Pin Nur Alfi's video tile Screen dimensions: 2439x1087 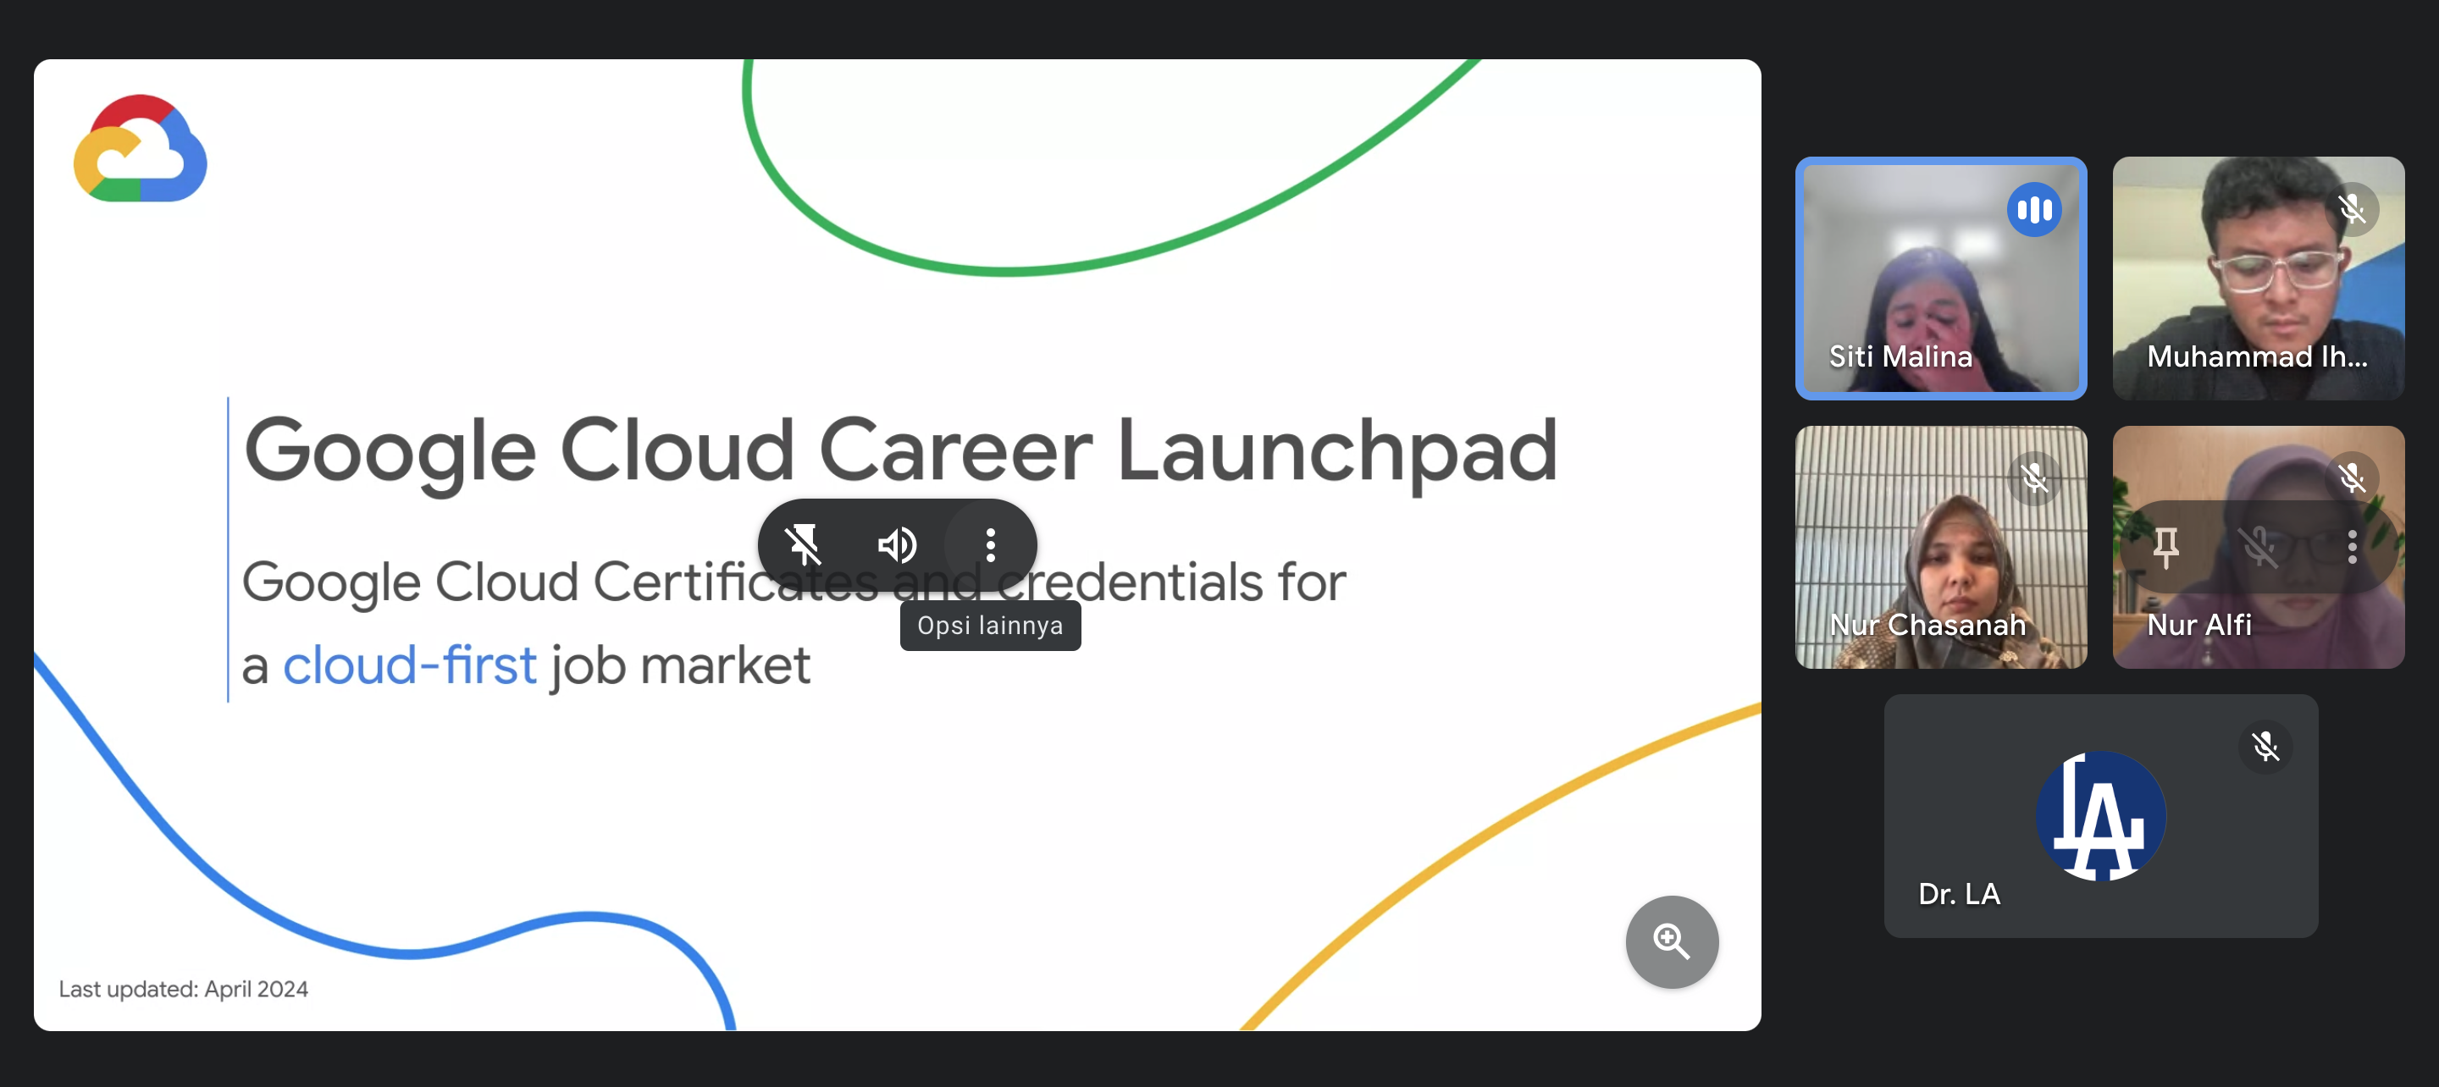click(x=2165, y=546)
